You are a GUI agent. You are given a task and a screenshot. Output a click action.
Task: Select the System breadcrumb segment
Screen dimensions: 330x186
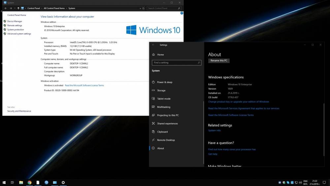tap(72, 8)
